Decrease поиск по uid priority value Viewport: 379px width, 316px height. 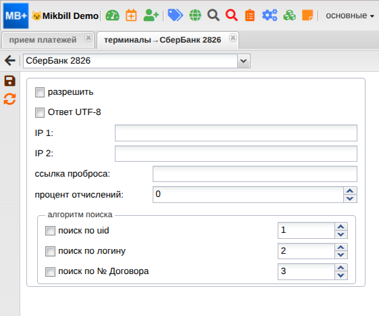(341, 234)
